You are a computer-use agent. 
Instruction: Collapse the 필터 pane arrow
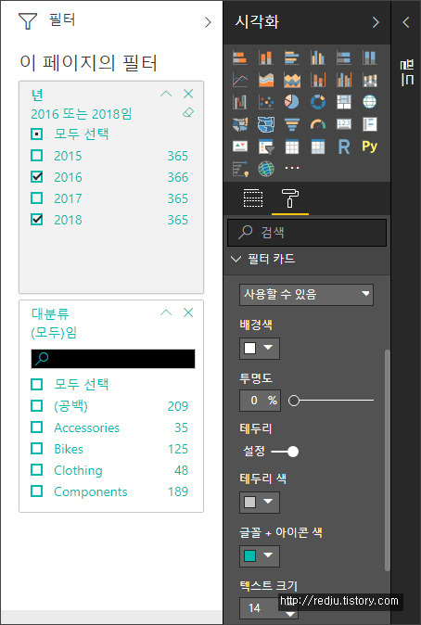[x=208, y=22]
